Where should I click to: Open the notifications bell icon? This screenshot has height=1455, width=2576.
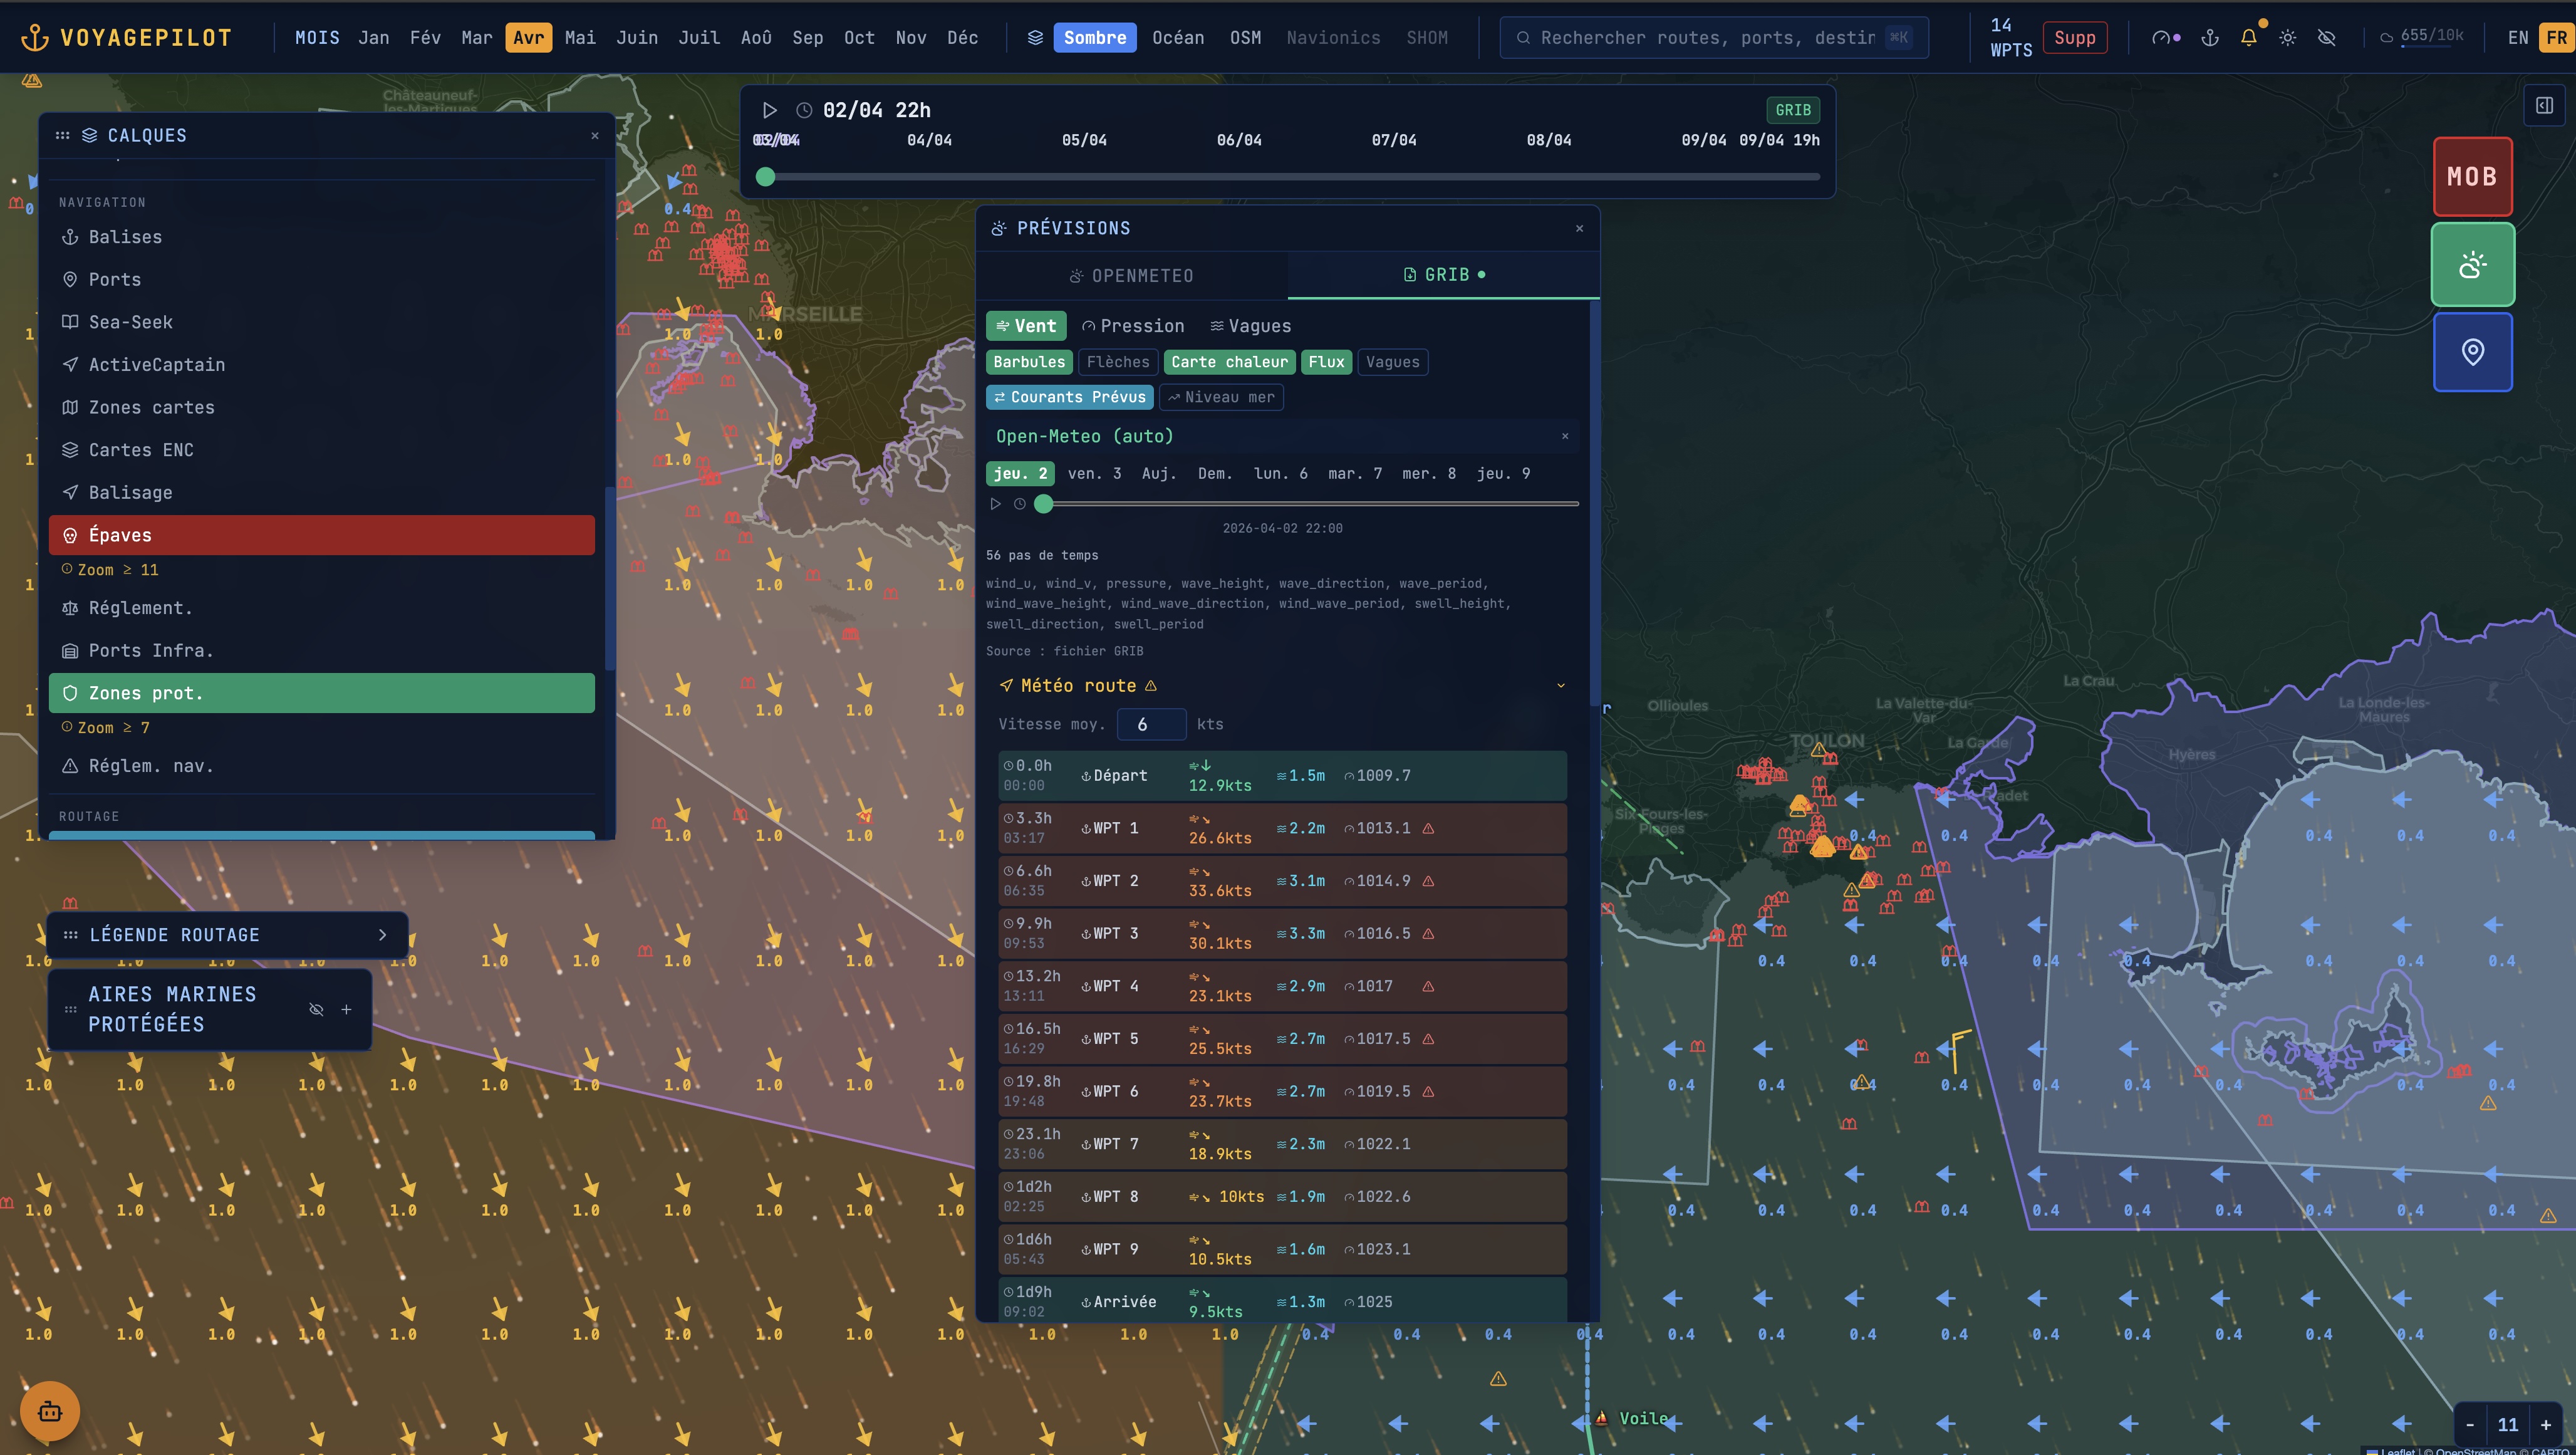click(2248, 38)
